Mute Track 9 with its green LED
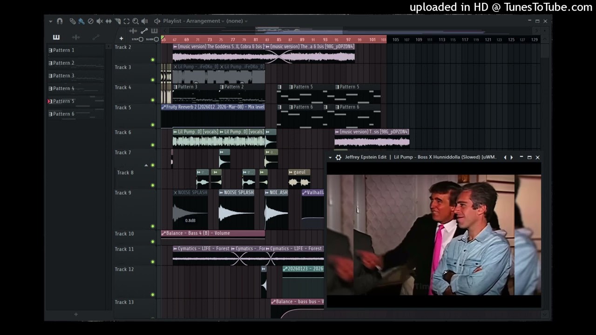The image size is (596, 335). click(153, 226)
